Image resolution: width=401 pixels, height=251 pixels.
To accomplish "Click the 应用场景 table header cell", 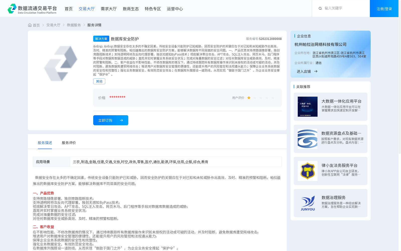I will click(51, 162).
